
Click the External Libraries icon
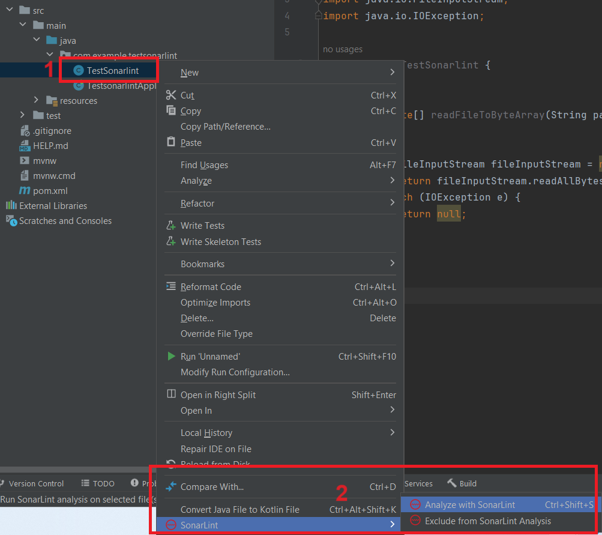click(11, 205)
